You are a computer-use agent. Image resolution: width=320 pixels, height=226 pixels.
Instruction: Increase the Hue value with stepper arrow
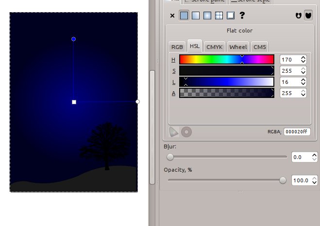[x=303, y=58]
